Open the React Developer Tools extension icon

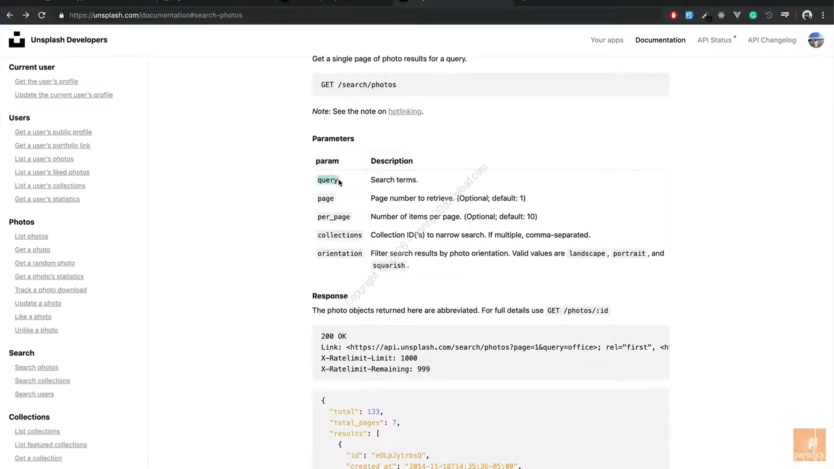tap(721, 15)
